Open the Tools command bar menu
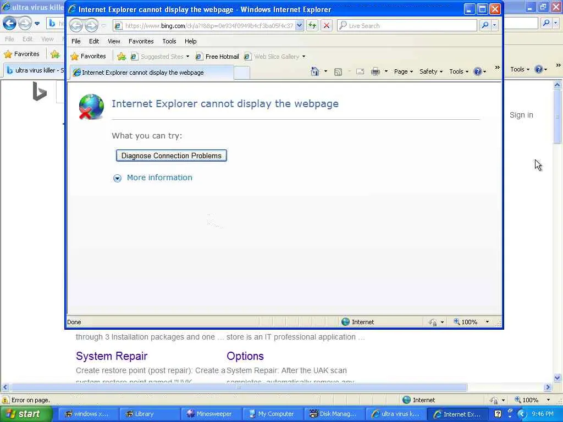 (459, 72)
